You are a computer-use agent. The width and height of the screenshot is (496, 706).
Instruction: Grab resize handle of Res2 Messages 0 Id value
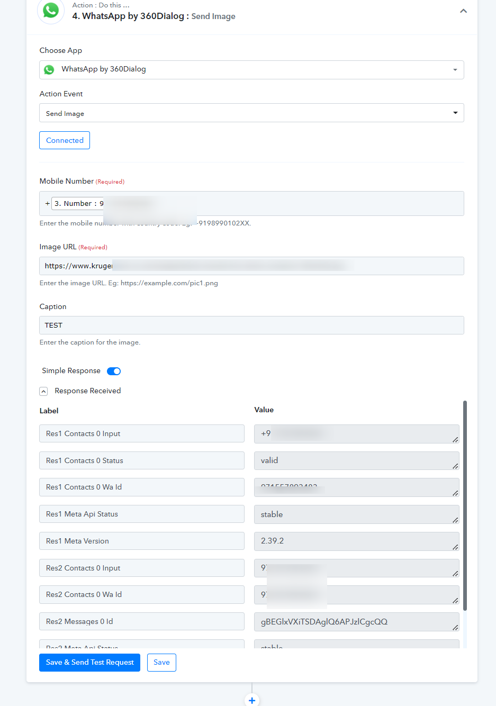coord(455,628)
